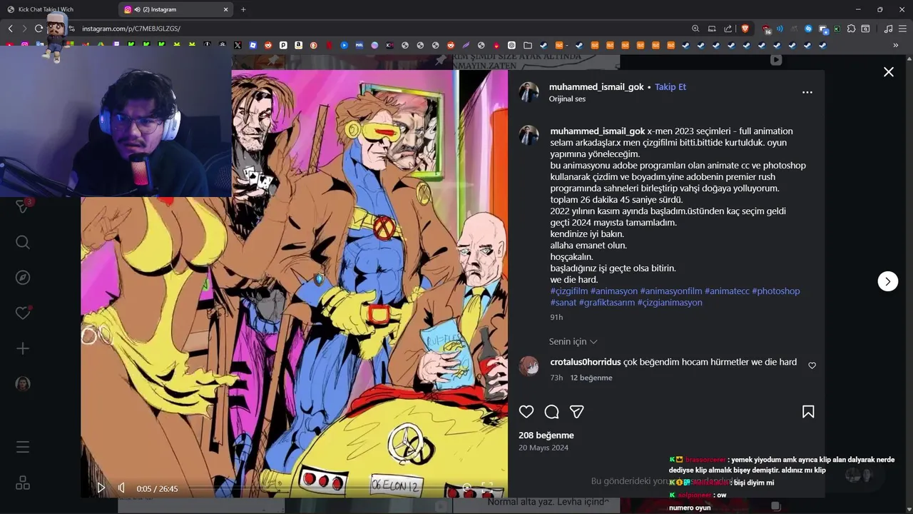Open the X bookmark in bookmarks bar

click(238, 45)
